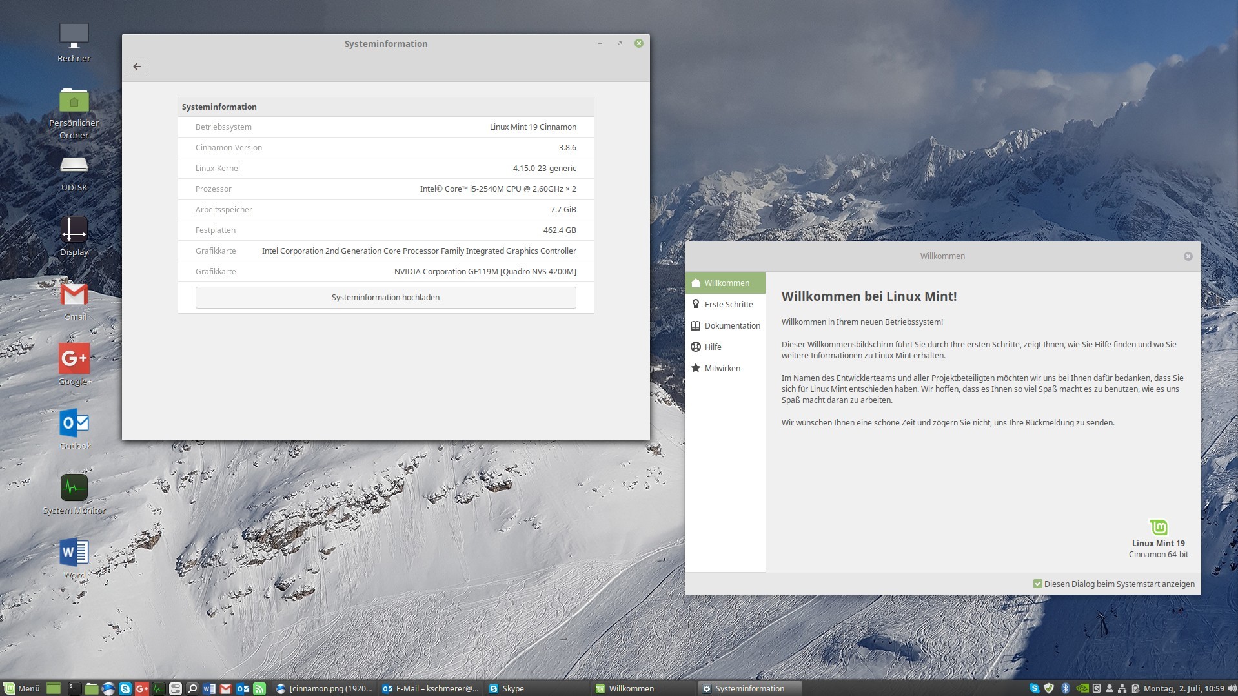Viewport: 1238px width, 696px height.
Task: Open the Persönlicher Ordner desktop icon
Action: click(74, 113)
